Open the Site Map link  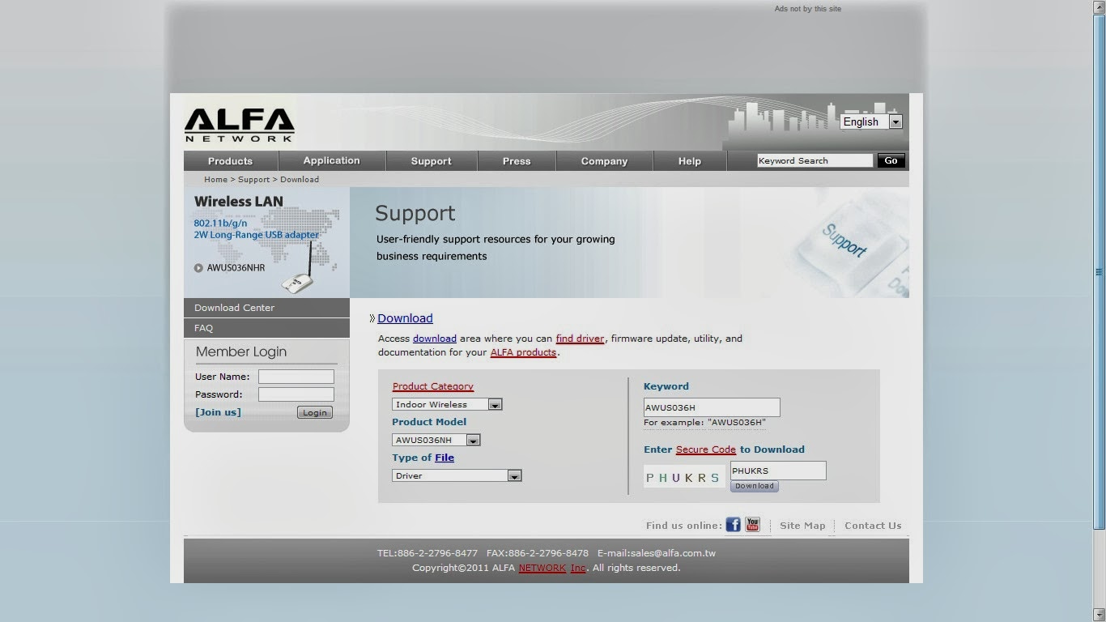coord(802,526)
